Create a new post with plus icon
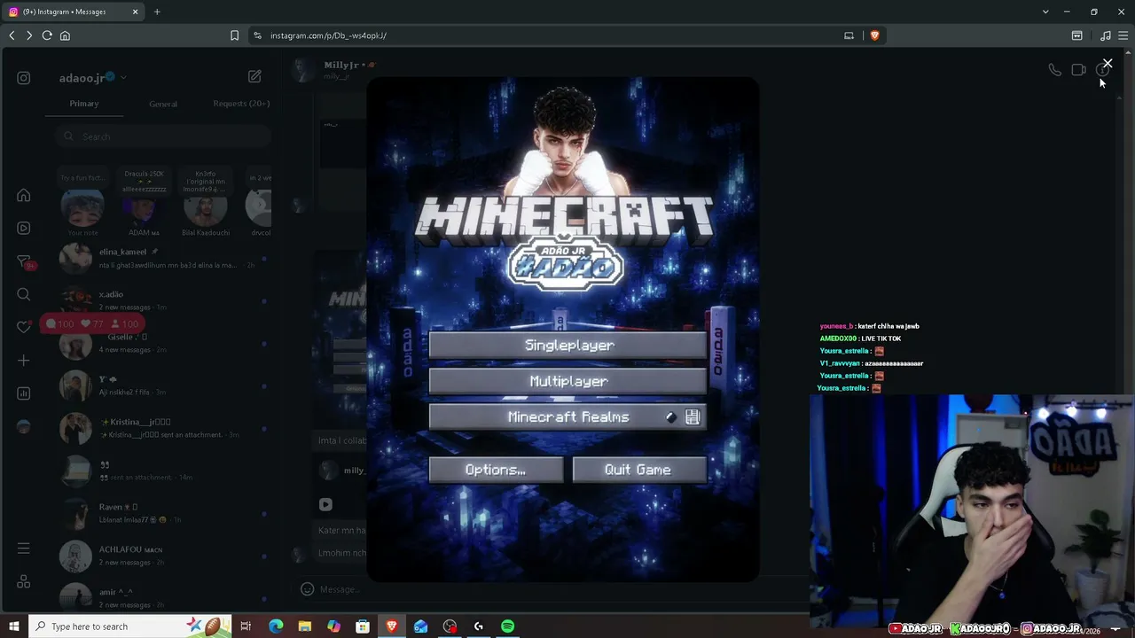This screenshot has width=1135, height=638. [x=24, y=361]
